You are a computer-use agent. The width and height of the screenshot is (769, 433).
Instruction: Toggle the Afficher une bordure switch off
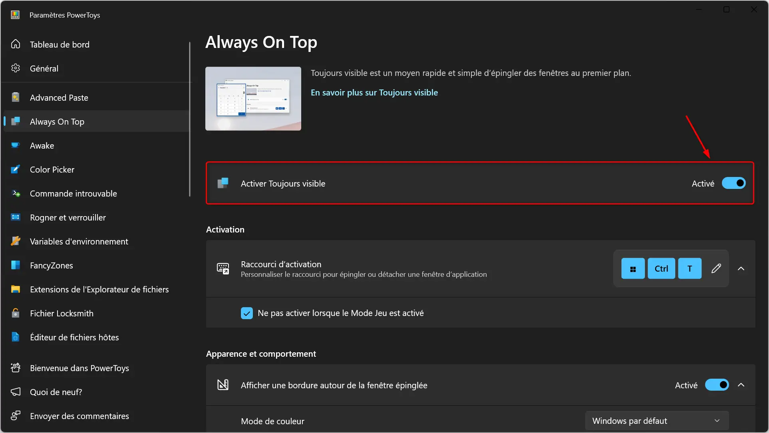717,385
